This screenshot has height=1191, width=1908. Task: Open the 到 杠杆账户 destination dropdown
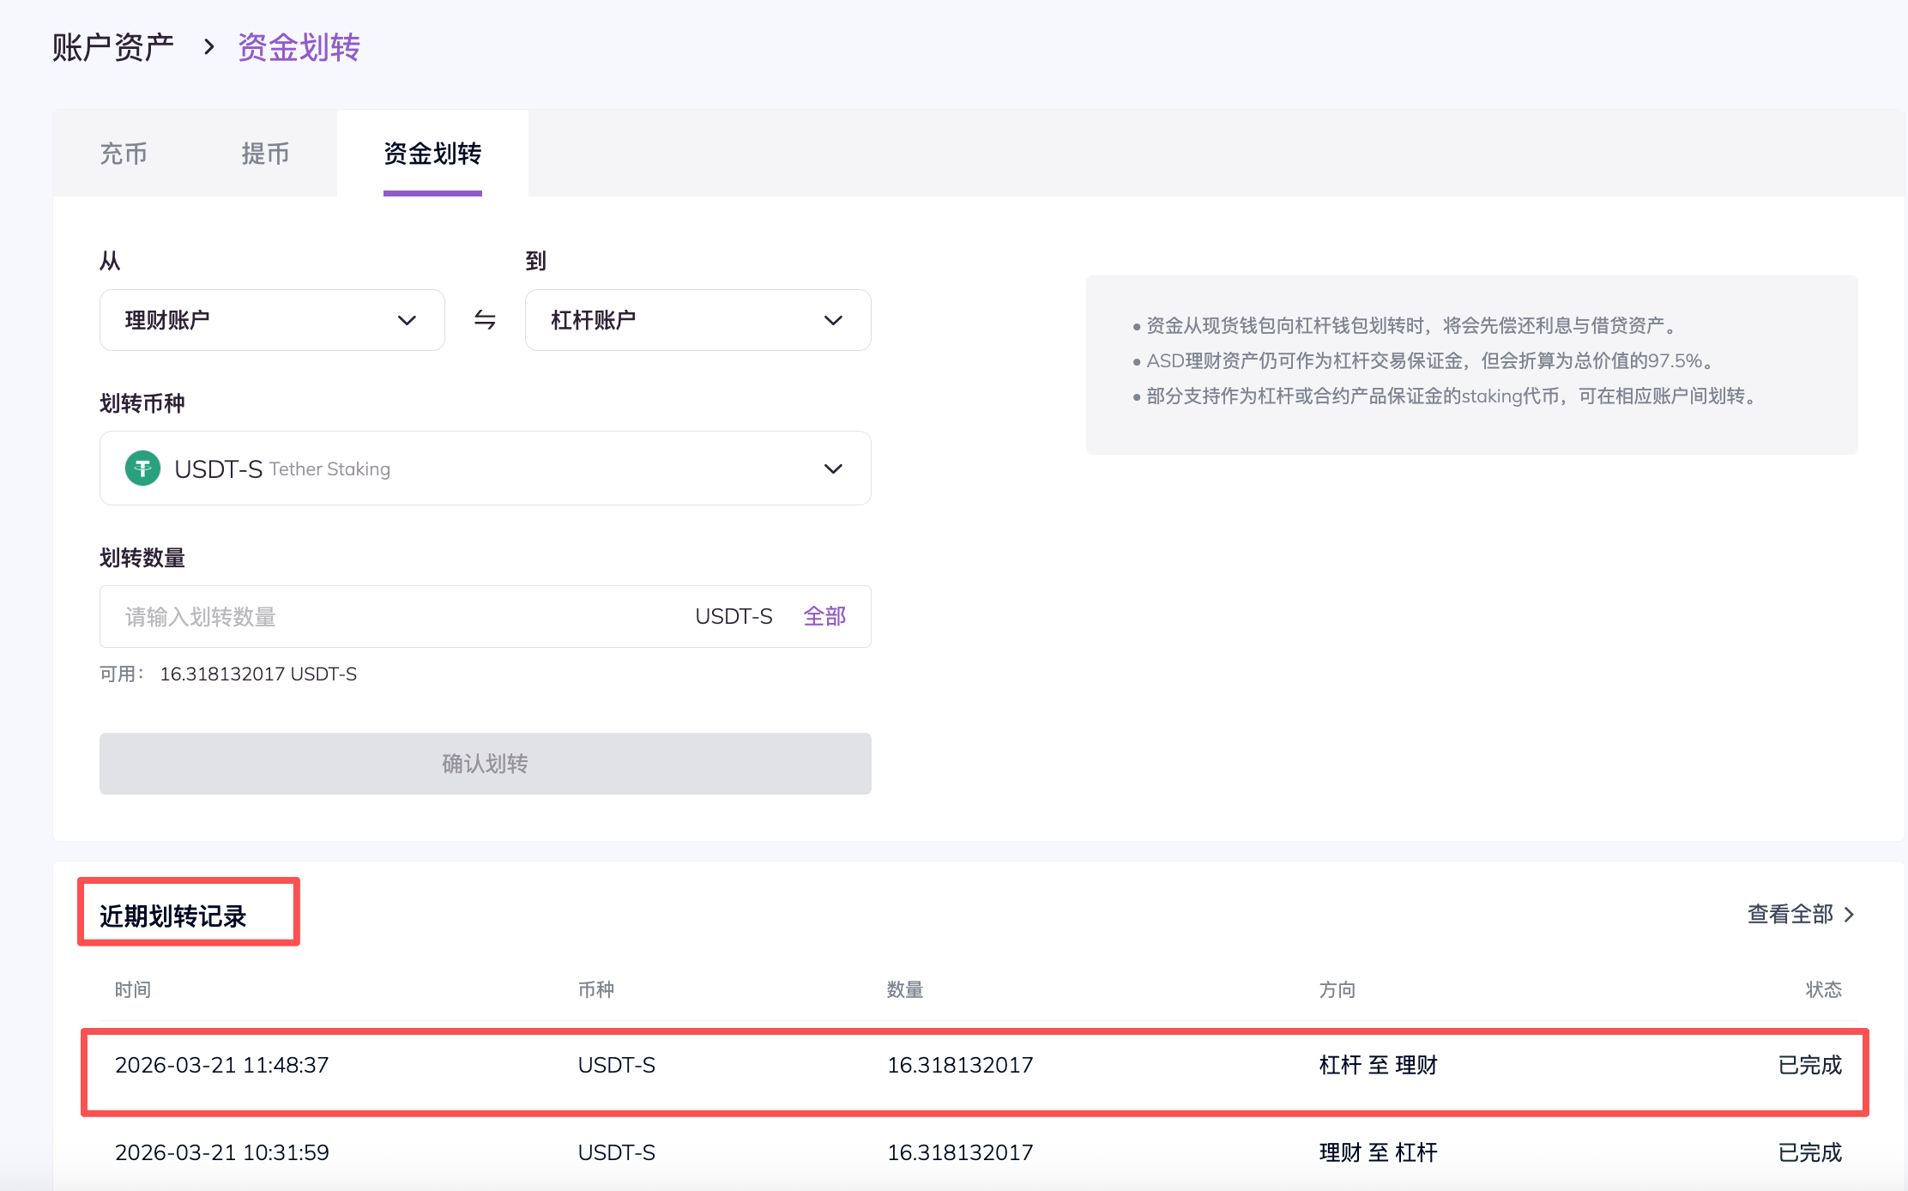[697, 320]
